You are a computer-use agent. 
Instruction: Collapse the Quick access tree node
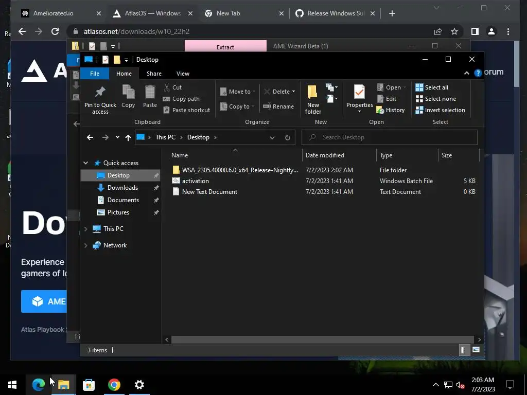point(86,163)
